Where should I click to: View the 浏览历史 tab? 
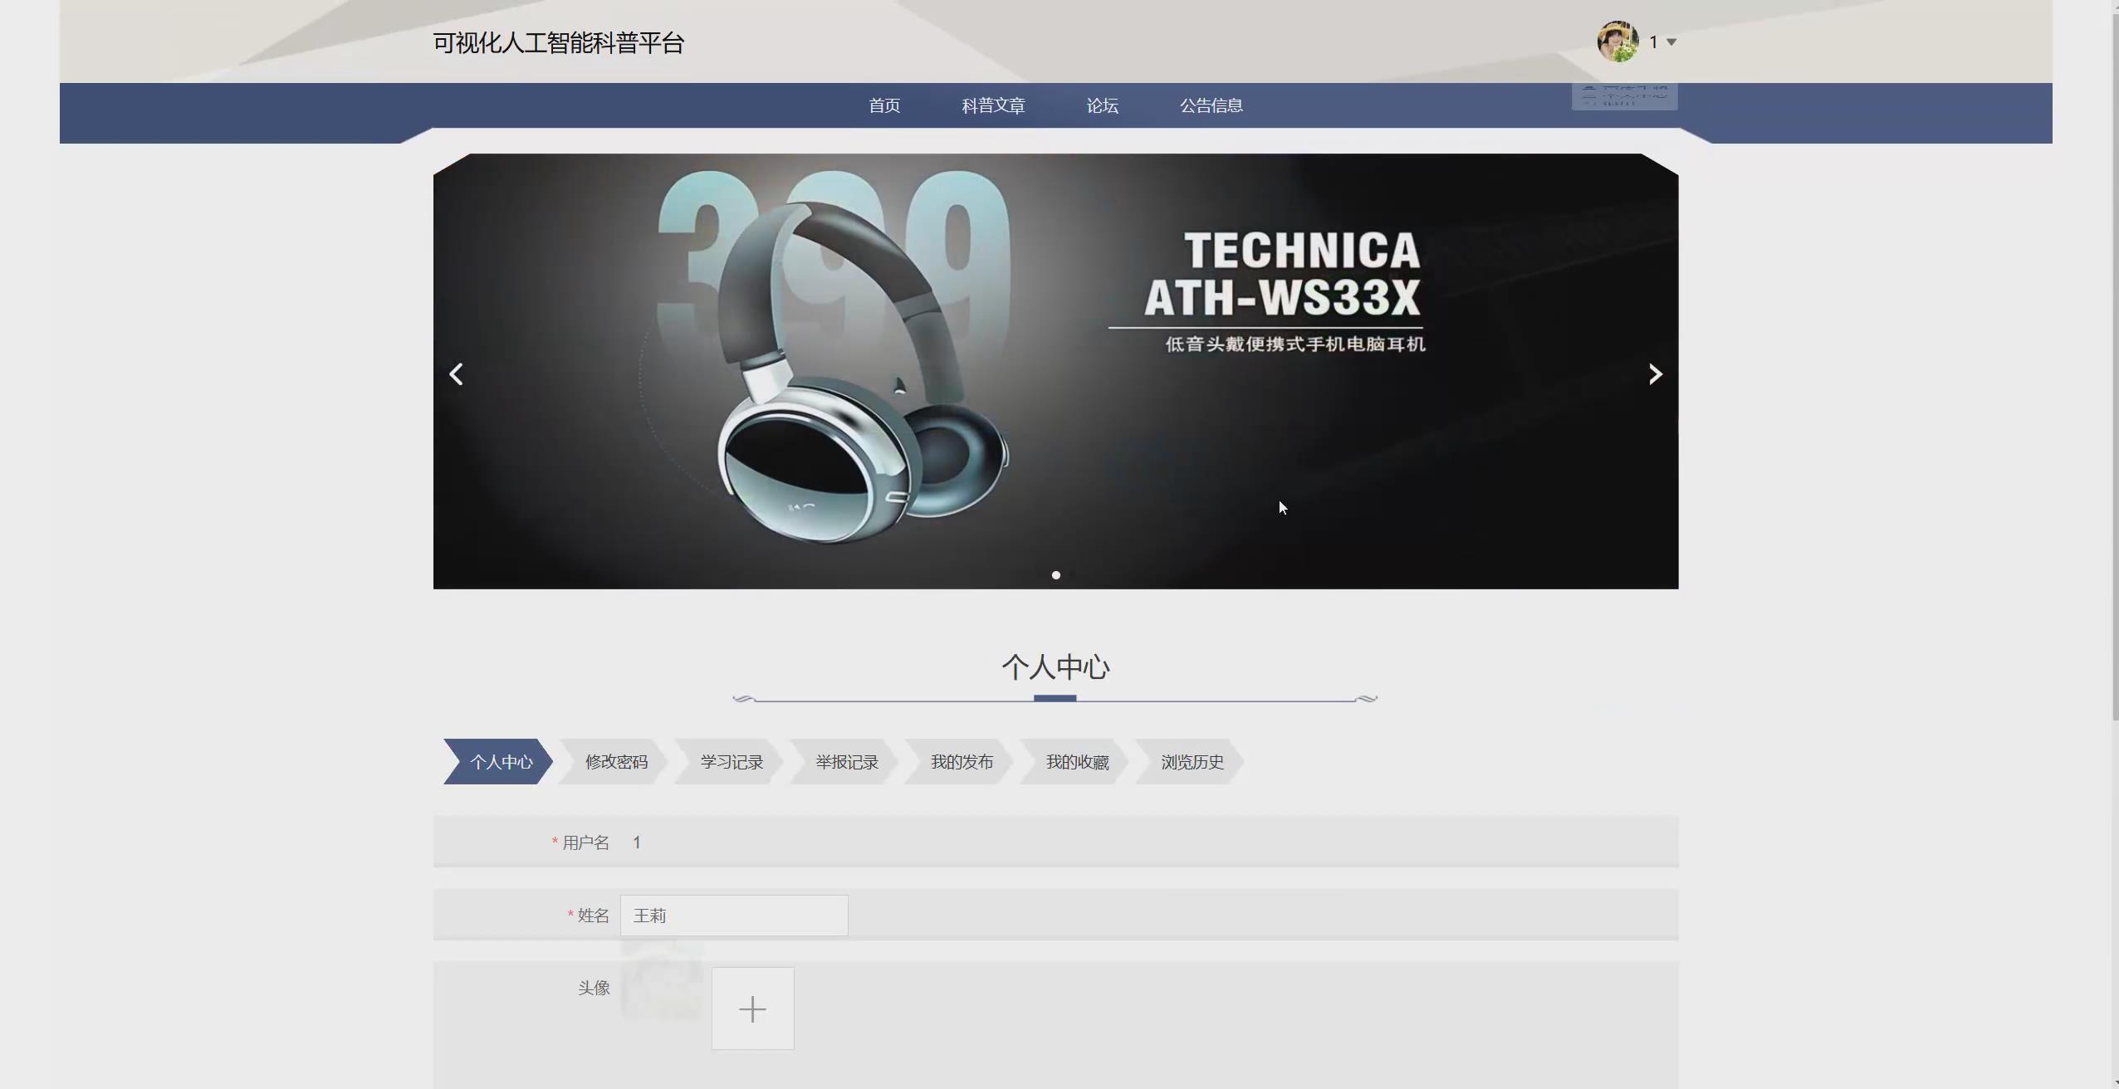(x=1192, y=762)
